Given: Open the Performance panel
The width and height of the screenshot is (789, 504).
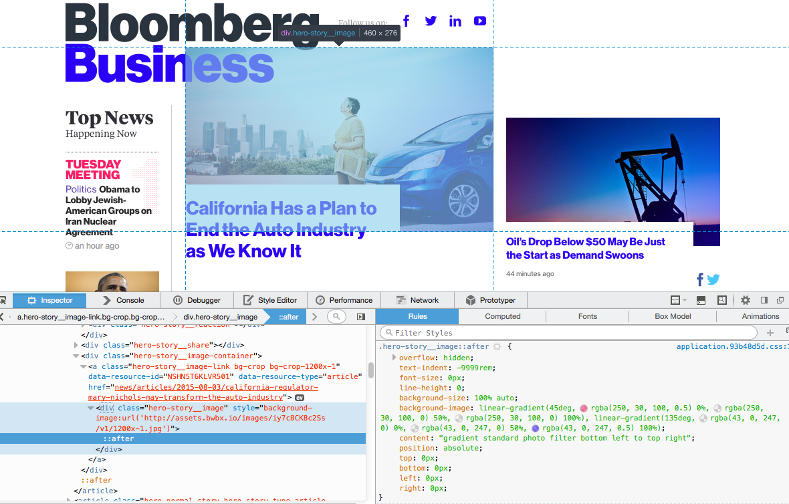Looking at the screenshot, I should tap(344, 300).
